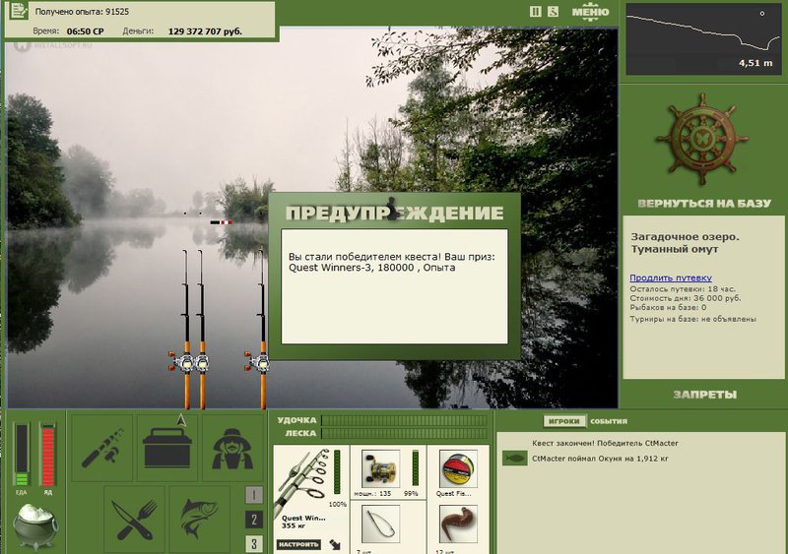Switch to the СОБЫТИЯ tab
Image resolution: width=788 pixels, height=554 pixels.
609,421
